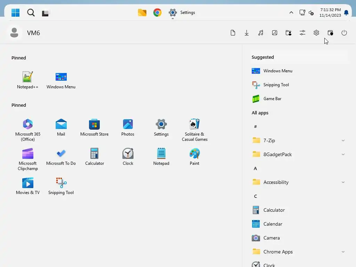
Task: Launch the pinned Windows Menu app
Action: (61, 80)
